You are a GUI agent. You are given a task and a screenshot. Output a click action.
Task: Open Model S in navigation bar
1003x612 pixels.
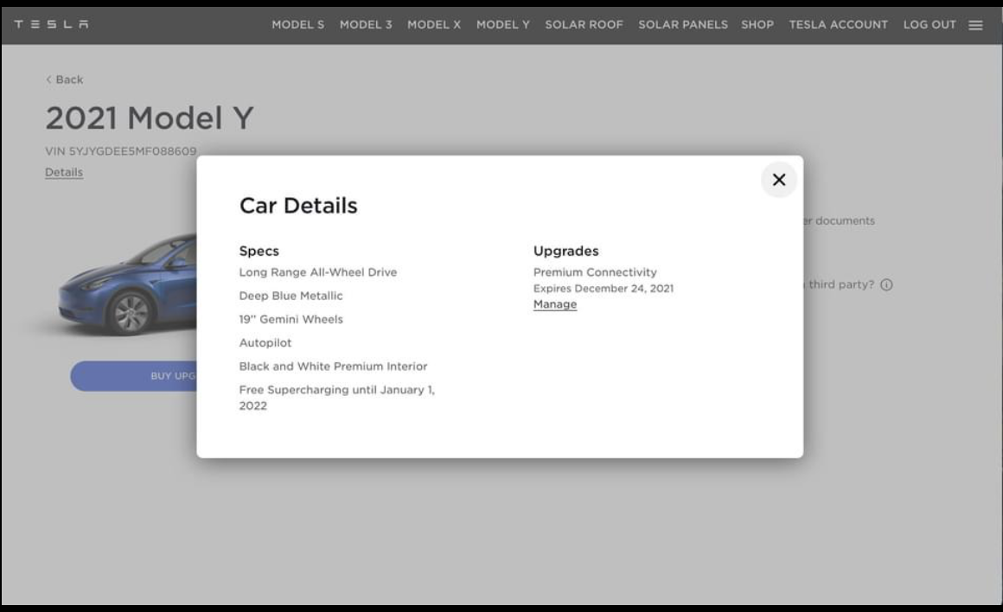coord(297,24)
